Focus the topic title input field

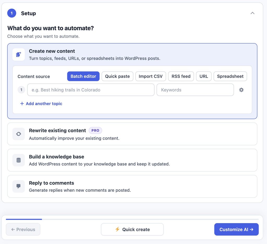coord(91,90)
